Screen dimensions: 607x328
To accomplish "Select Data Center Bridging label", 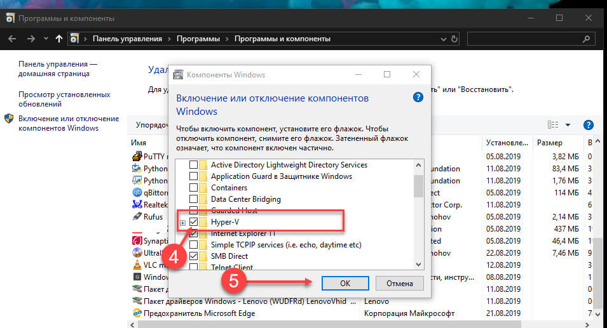I will (246, 199).
